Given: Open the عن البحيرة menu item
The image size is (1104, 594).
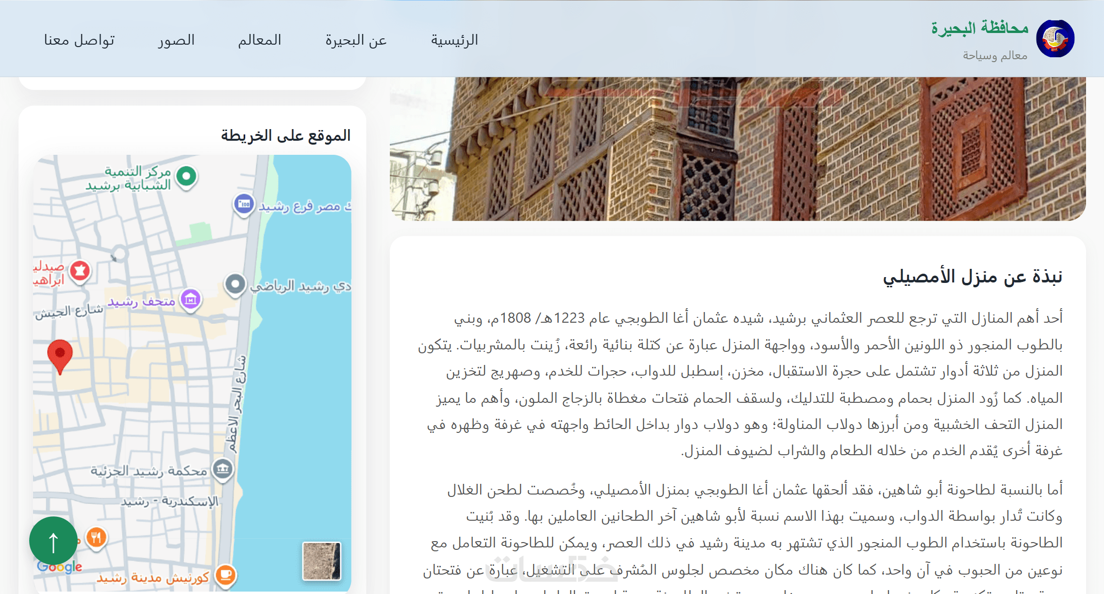Looking at the screenshot, I should click(356, 40).
